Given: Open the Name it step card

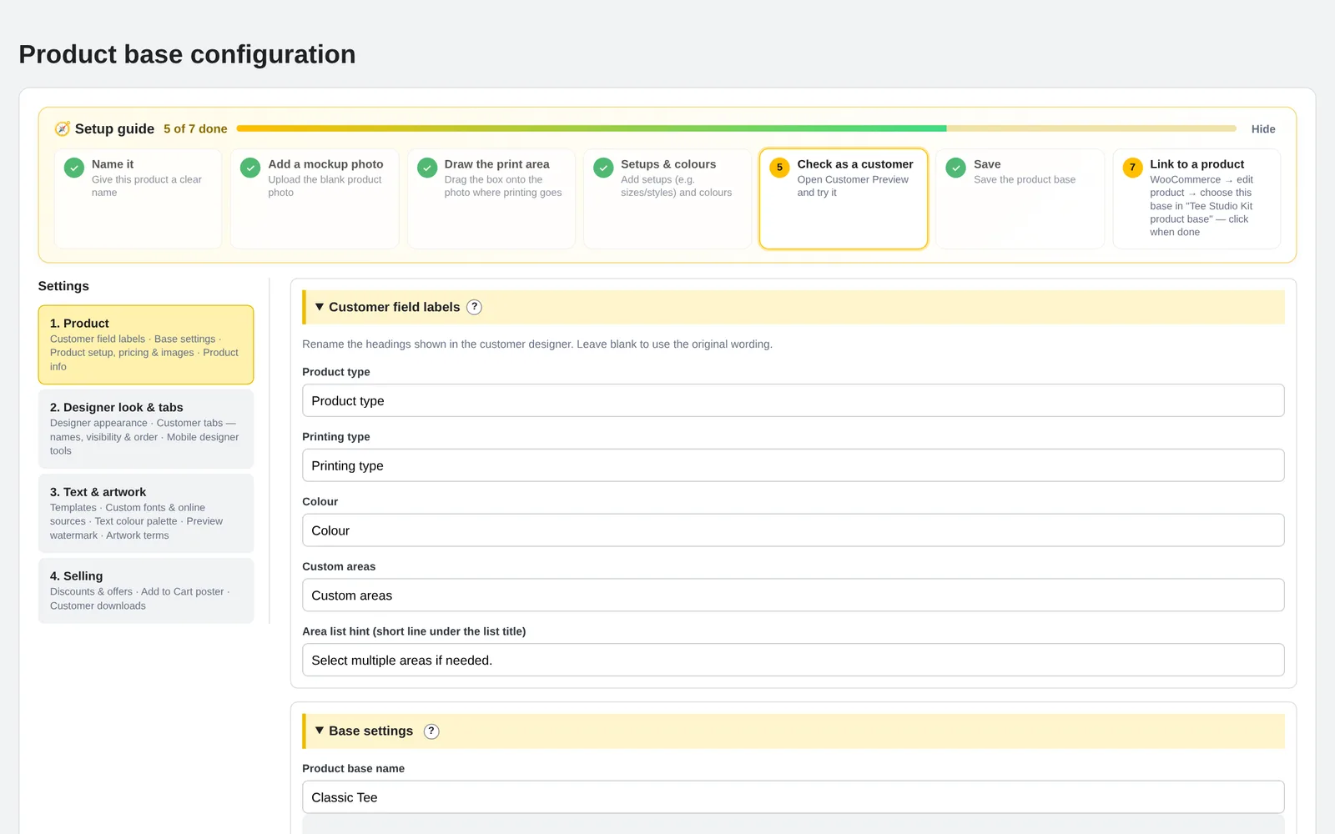Looking at the screenshot, I should click(139, 198).
